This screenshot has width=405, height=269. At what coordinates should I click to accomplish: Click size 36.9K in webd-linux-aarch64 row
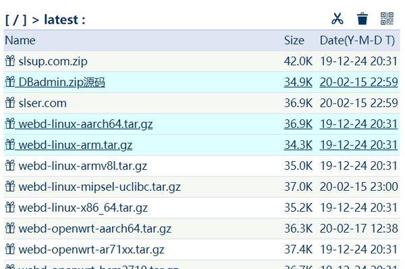click(x=298, y=124)
